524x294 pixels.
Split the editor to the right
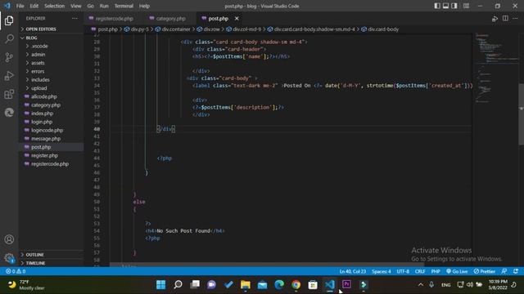pos(505,19)
